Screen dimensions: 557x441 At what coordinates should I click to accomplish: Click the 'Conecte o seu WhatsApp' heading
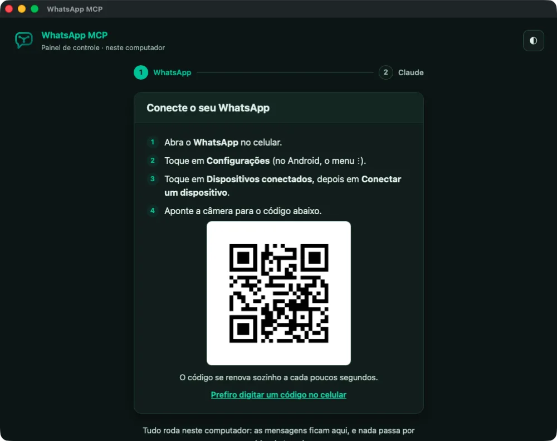[208, 108]
